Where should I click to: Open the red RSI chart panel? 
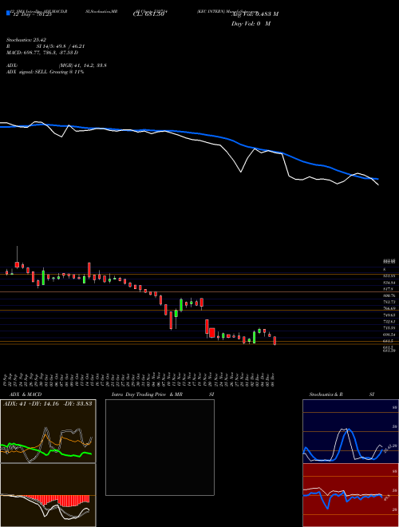pyautogui.click(x=350, y=495)
